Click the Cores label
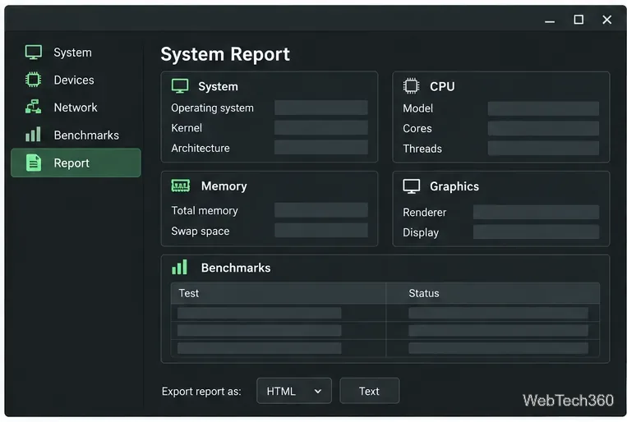This screenshot has width=627, height=422. 417,128
